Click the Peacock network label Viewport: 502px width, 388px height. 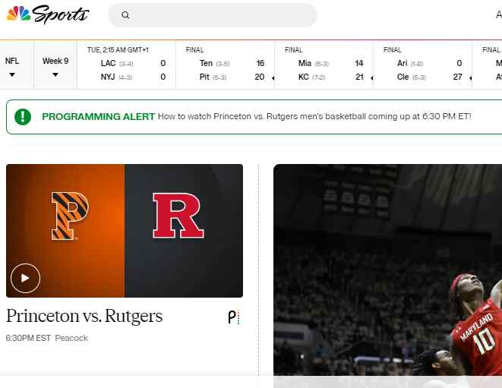[71, 338]
